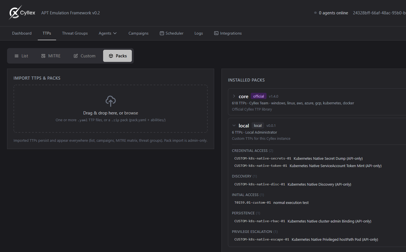Select the TTPs navigation tab
This screenshot has width=406, height=252.
click(x=47, y=33)
